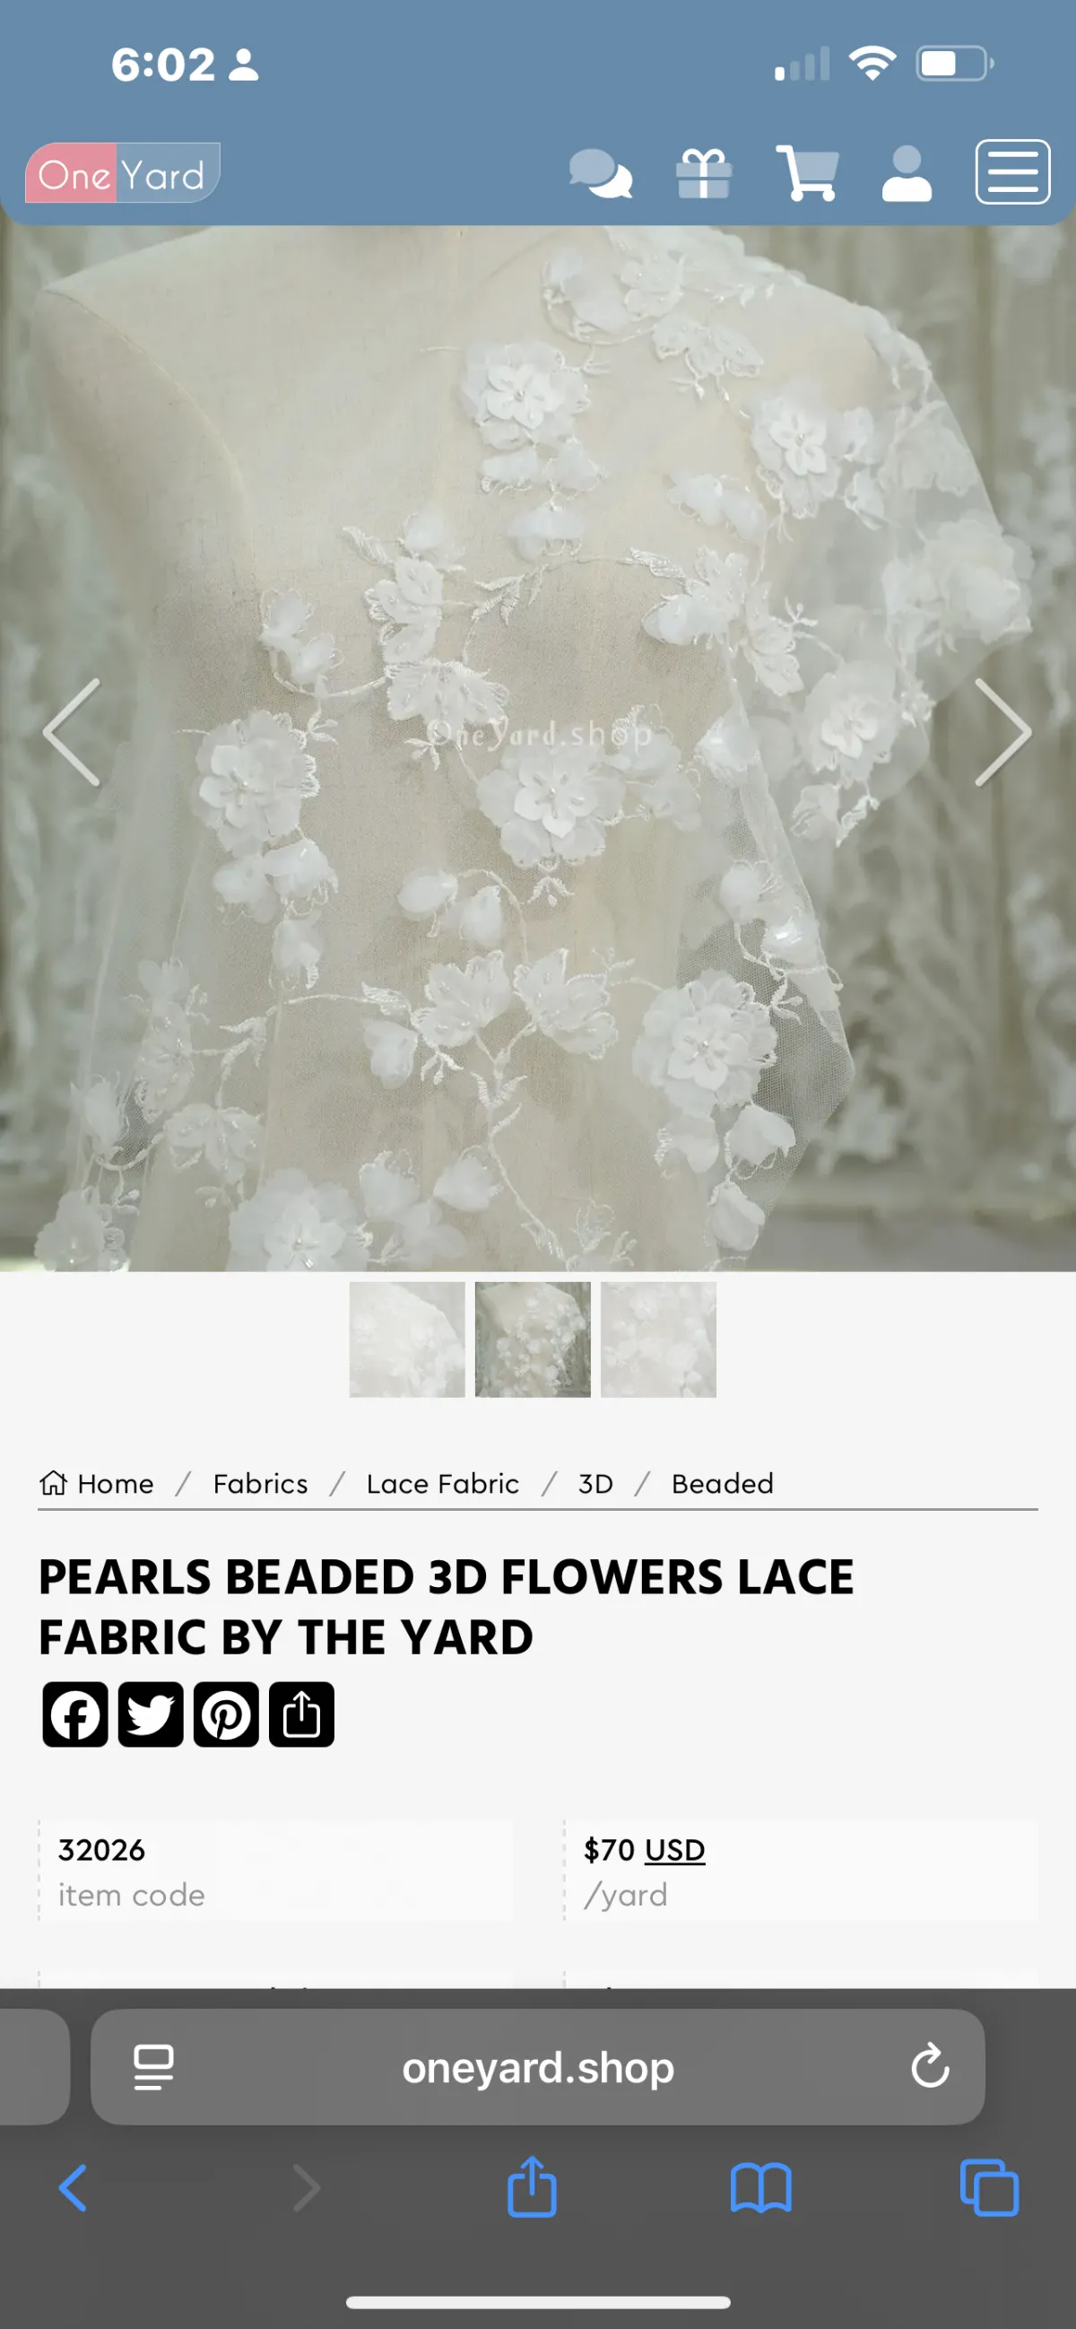Reload the page in Safari
Image resolution: width=1076 pixels, height=2329 pixels.
coord(930,2067)
